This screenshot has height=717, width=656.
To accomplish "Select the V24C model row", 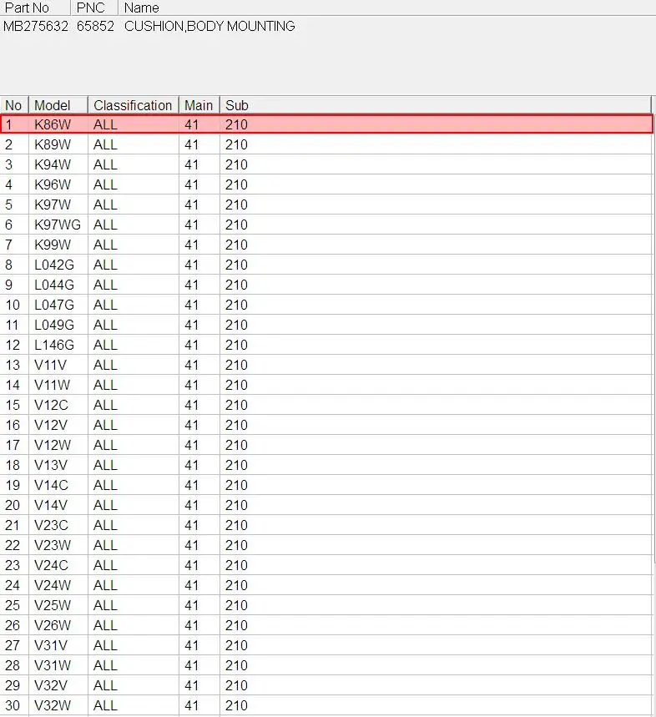I will 326,565.
